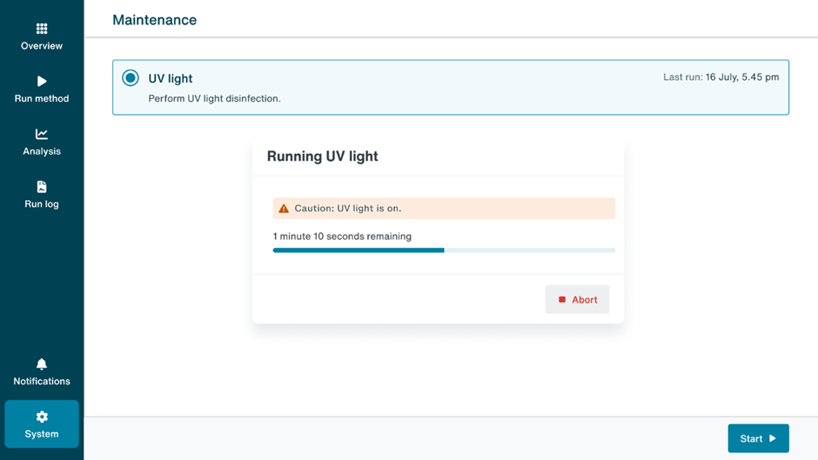Abort the running UV light
The width and height of the screenshot is (818, 460).
577,299
